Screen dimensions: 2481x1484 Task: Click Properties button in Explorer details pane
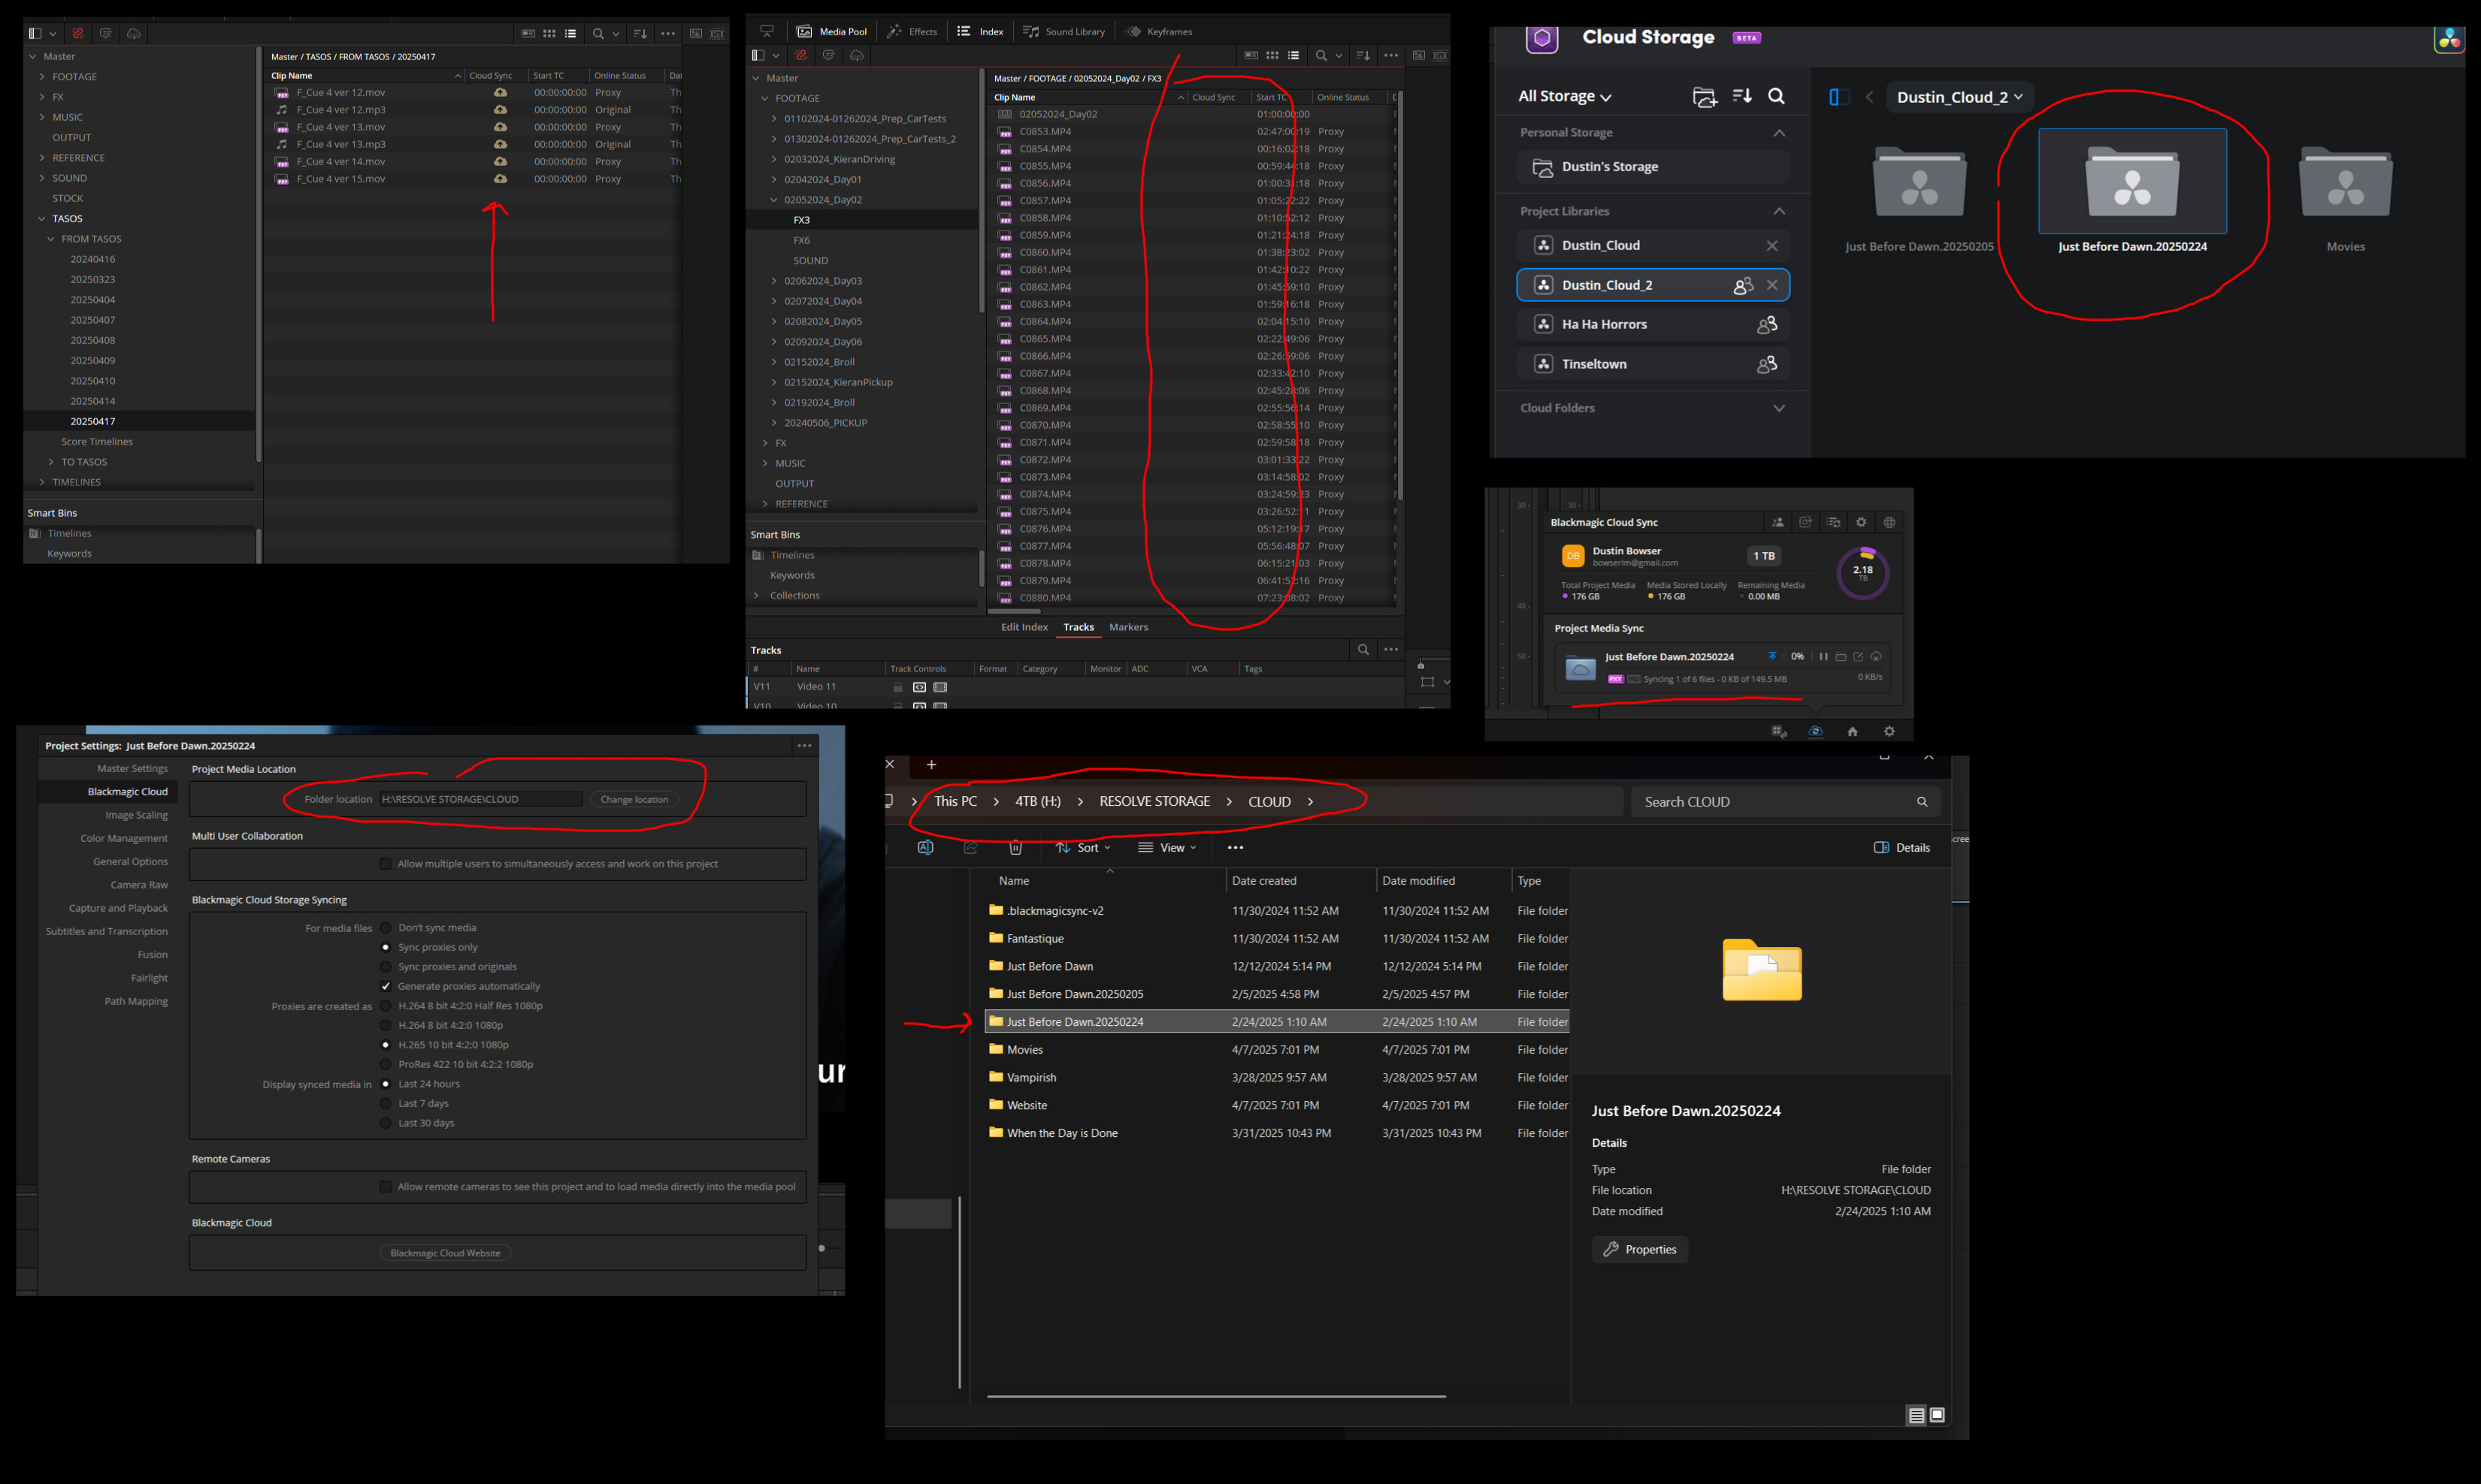pyautogui.click(x=1639, y=1249)
